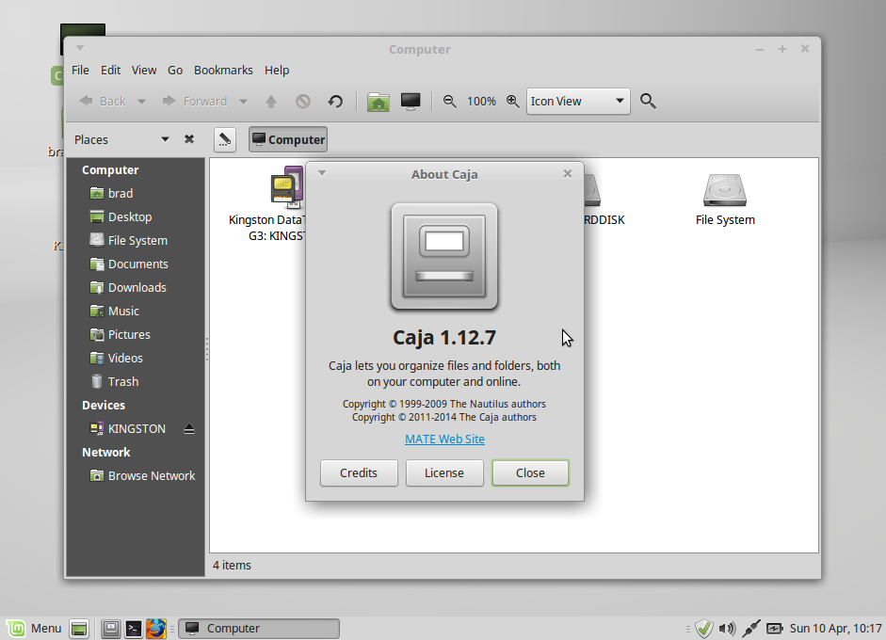886x640 pixels.
Task: Open Downloads in the sidebar
Action: click(136, 287)
